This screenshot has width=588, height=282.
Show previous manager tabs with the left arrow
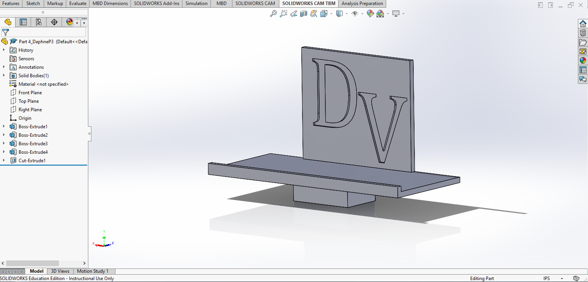coord(77,23)
